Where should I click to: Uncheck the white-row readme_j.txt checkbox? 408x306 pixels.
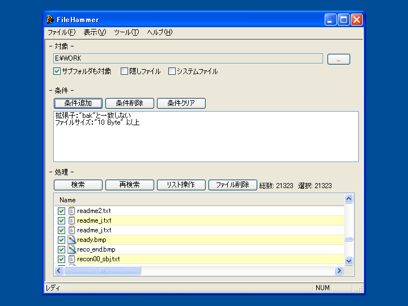pos(61,230)
